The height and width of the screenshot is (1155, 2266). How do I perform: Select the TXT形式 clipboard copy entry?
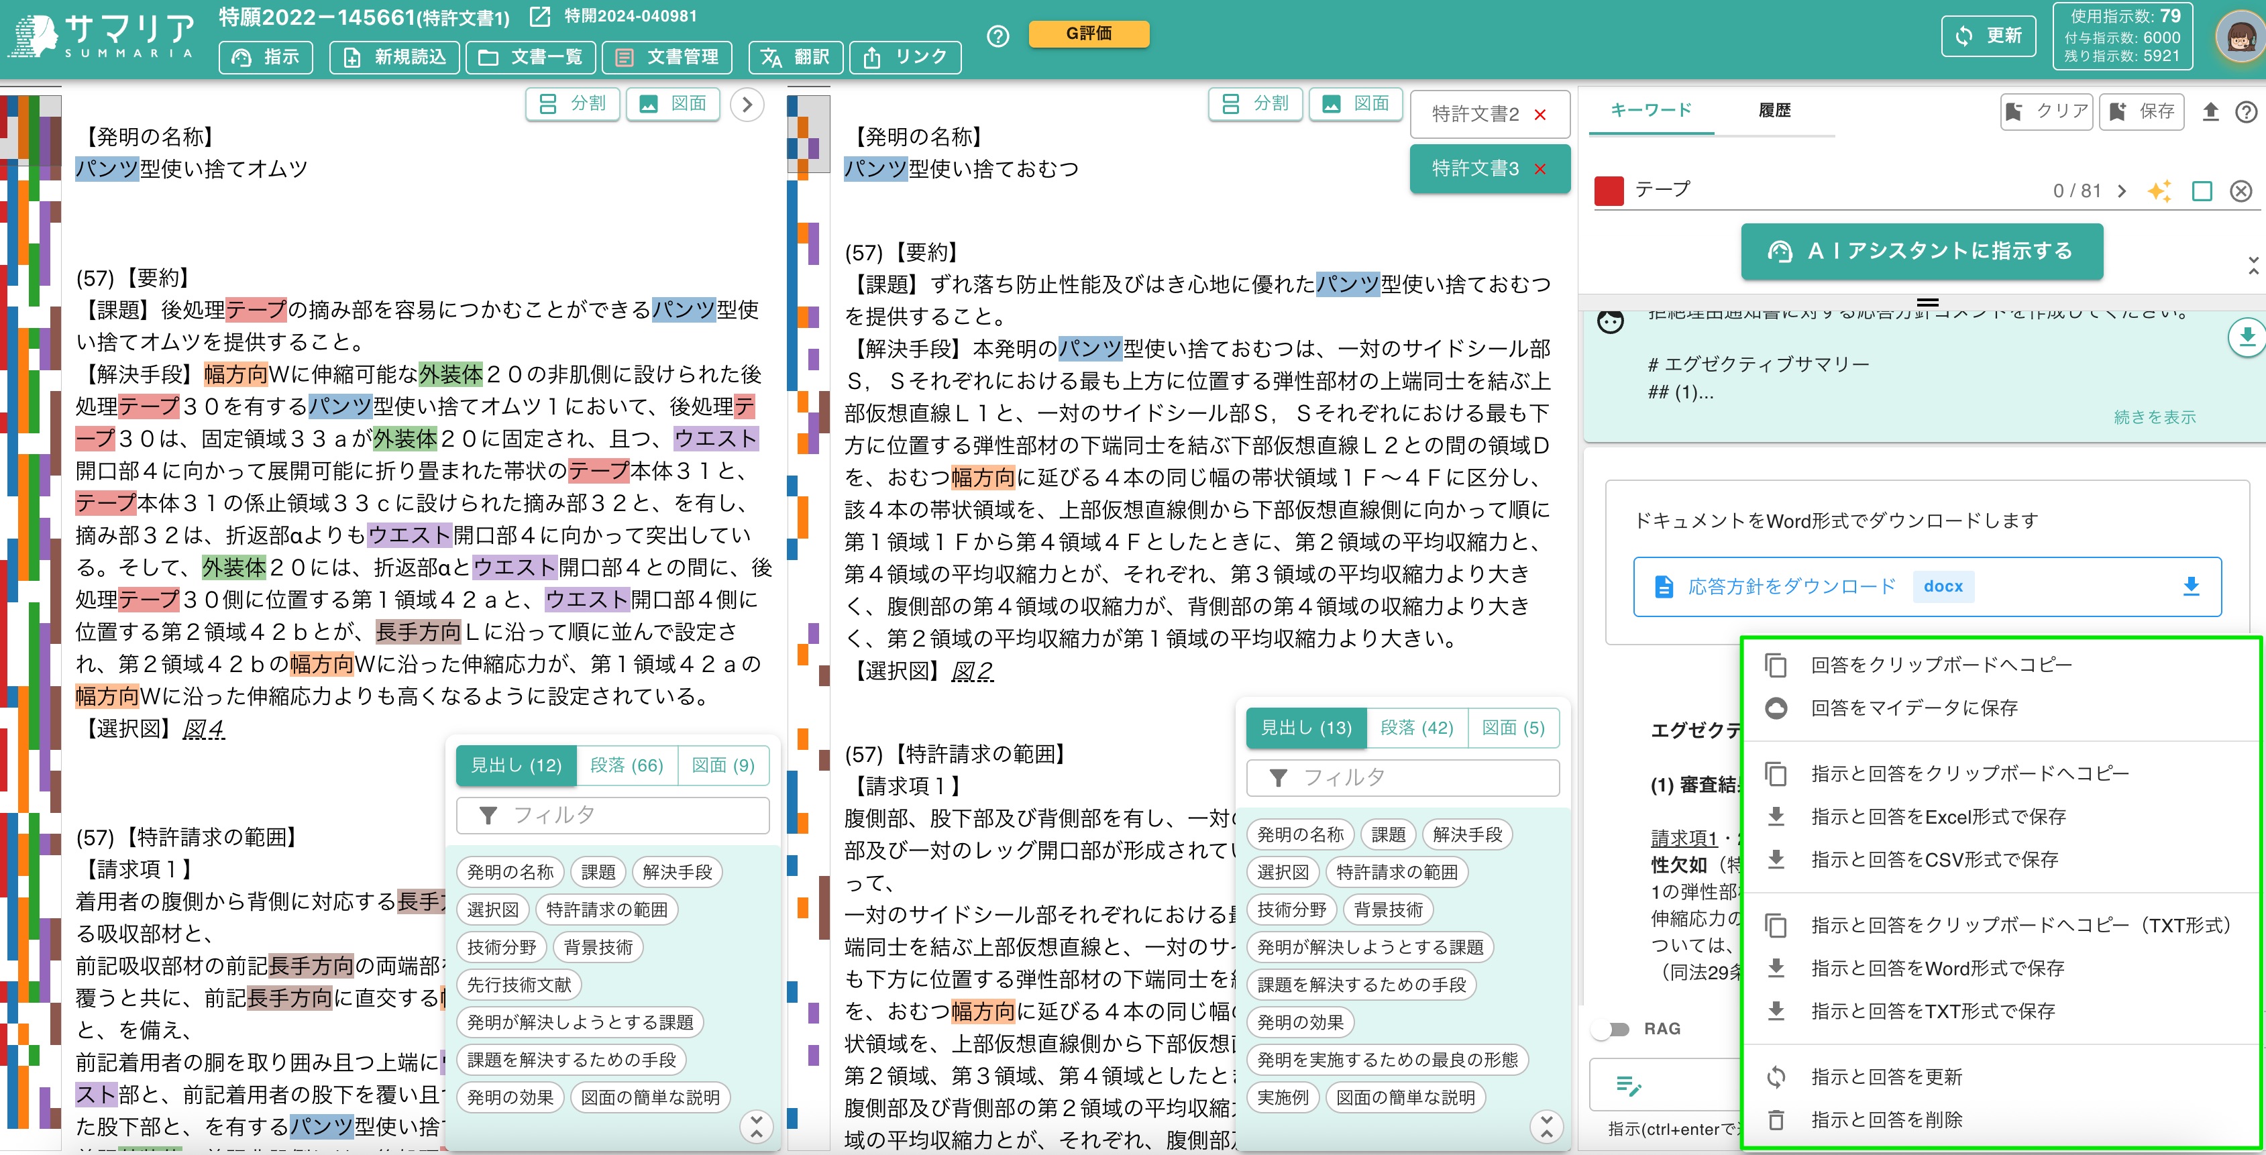[2000, 926]
